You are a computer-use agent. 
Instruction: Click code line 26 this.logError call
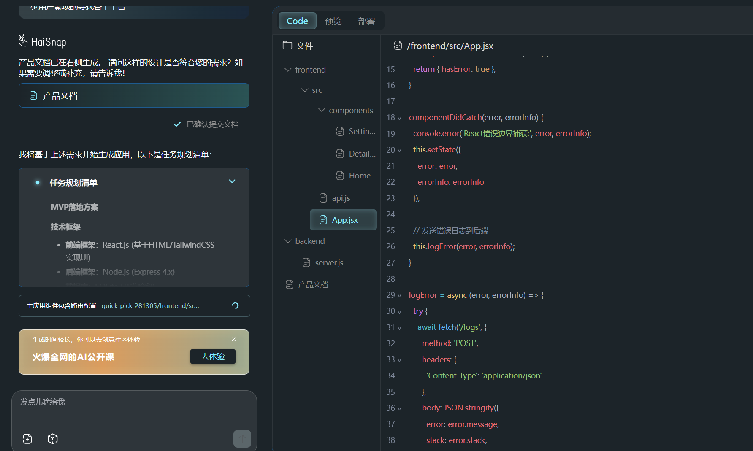464,246
